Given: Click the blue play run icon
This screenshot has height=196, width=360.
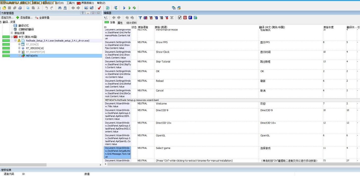Looking at the screenshot, I should pyautogui.click(x=124, y=8).
